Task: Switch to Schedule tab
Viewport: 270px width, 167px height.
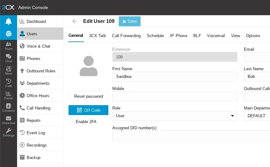Action: coord(155,36)
